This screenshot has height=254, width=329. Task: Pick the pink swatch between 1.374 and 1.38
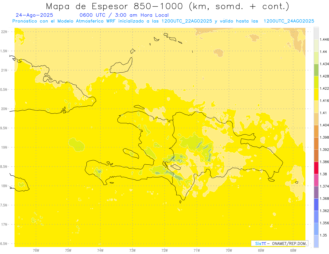click(316, 180)
